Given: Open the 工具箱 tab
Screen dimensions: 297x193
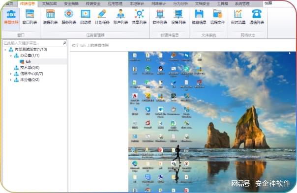Looking at the screenshot, I should point(222,3).
